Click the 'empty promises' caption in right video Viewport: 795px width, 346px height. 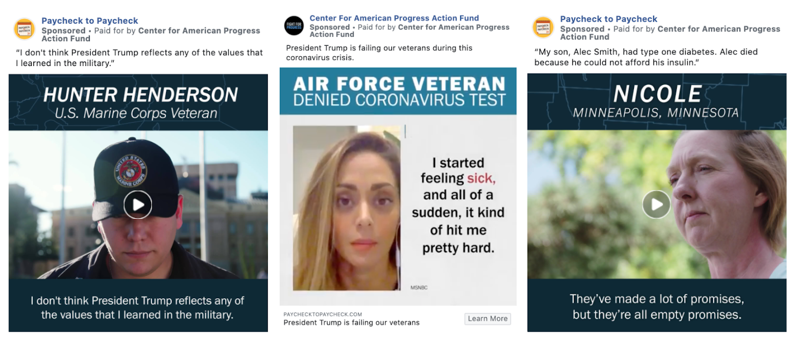click(x=656, y=307)
